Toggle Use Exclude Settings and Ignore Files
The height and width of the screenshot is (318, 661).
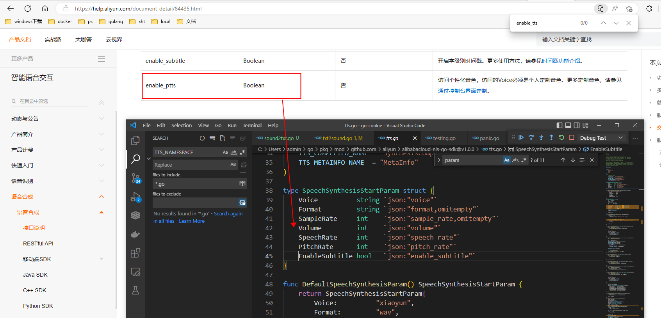(242, 203)
